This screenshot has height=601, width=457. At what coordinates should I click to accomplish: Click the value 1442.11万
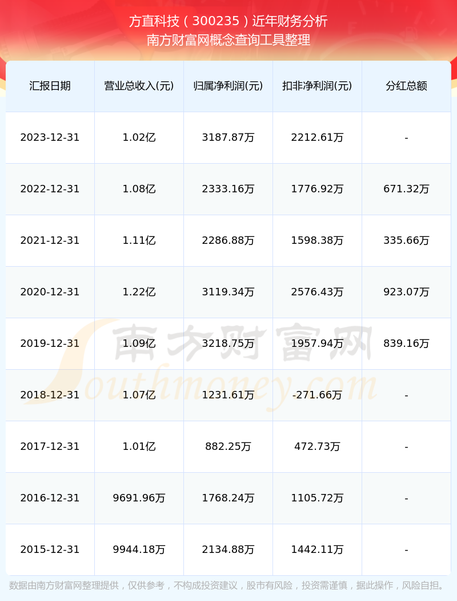(x=318, y=549)
